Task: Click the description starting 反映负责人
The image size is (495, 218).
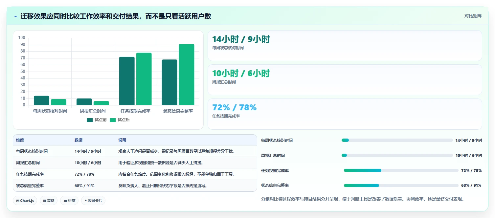Action: 163,186
